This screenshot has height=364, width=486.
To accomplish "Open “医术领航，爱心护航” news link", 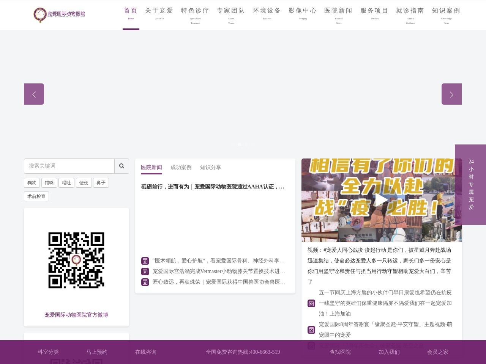I will [x=219, y=261].
